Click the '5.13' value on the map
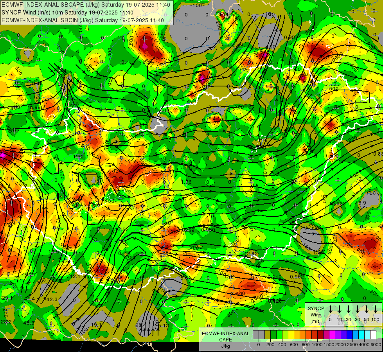Image resolution: width=383 pixels, height=352 pixels. (164, 326)
